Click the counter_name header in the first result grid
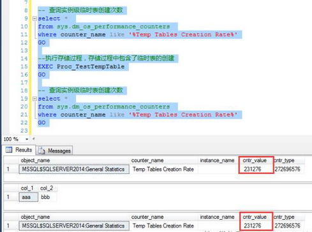The image size is (312, 232). [x=163, y=161]
